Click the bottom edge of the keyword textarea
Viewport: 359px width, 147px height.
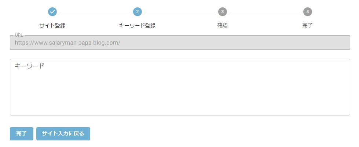pos(180,115)
